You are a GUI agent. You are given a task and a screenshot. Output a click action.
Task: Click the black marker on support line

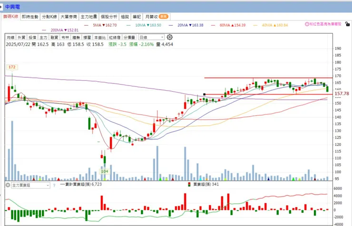pyautogui.click(x=204, y=94)
